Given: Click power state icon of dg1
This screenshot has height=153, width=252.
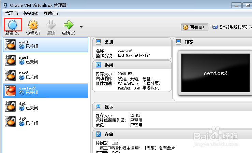Looking at the screenshot, I should coord(21,108).
